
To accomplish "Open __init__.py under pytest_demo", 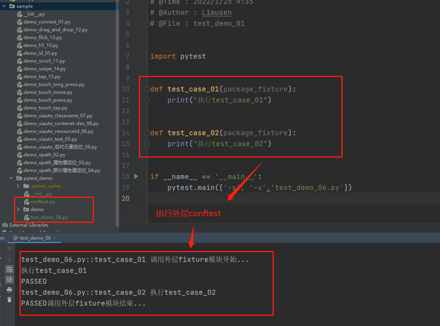I will pos(41,194).
